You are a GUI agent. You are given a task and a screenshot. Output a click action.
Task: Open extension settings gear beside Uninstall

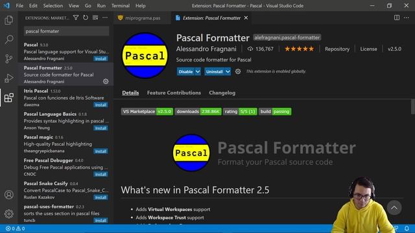click(x=238, y=71)
